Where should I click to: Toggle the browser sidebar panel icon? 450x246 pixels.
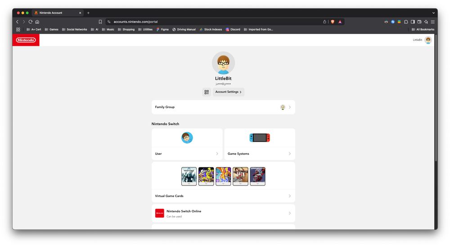[413, 22]
